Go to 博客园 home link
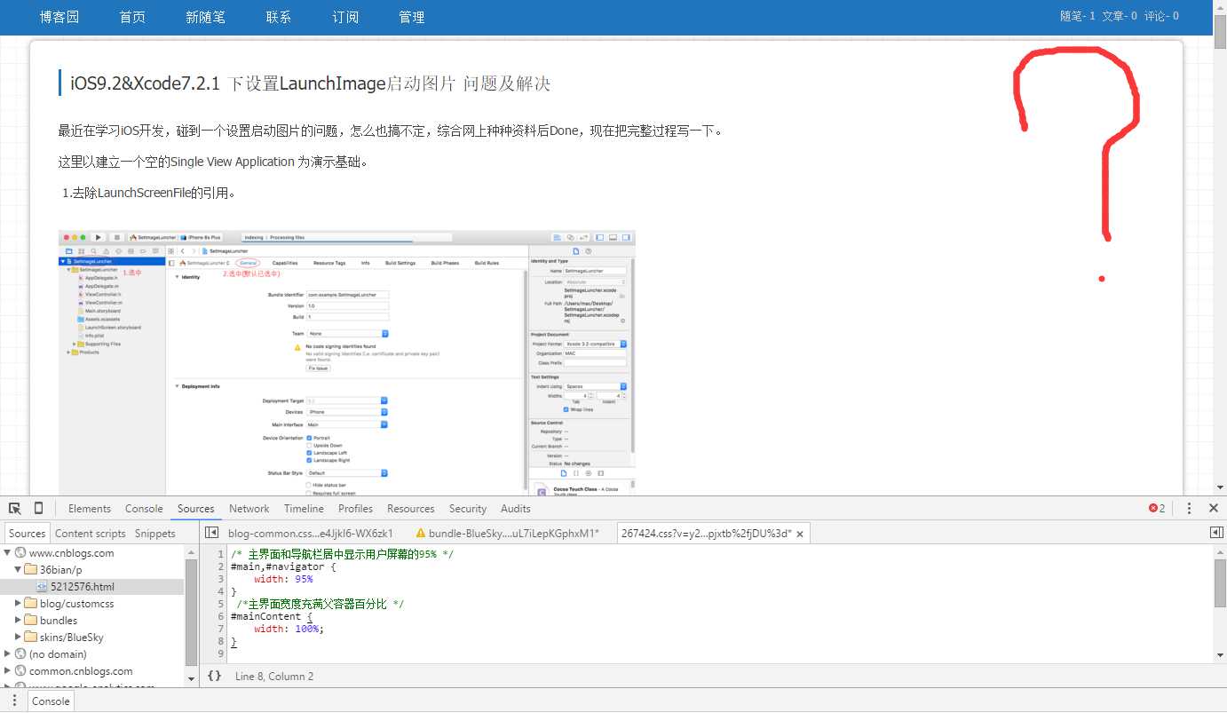The width and height of the screenshot is (1227, 713). [59, 17]
